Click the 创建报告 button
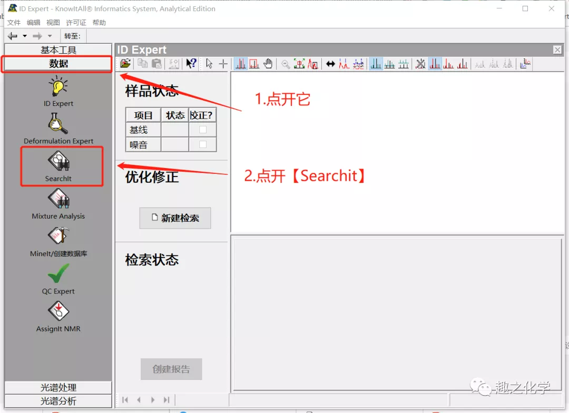 171,369
